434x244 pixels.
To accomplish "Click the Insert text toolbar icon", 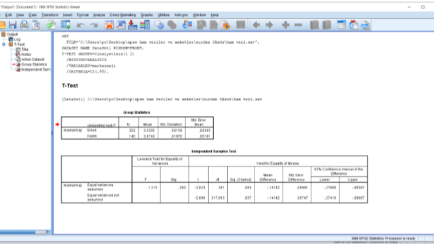I will [366, 25].
